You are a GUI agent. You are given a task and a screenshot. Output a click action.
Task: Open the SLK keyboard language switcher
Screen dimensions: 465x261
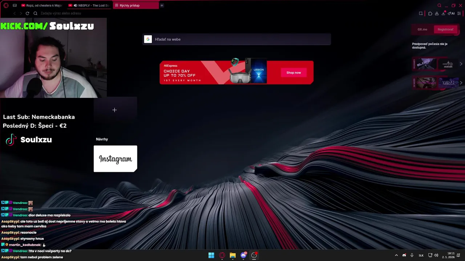pyautogui.click(x=421, y=255)
